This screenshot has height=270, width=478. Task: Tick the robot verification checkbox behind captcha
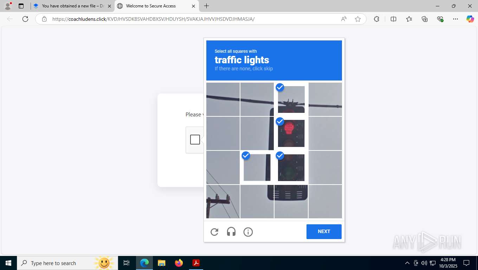[x=195, y=140]
